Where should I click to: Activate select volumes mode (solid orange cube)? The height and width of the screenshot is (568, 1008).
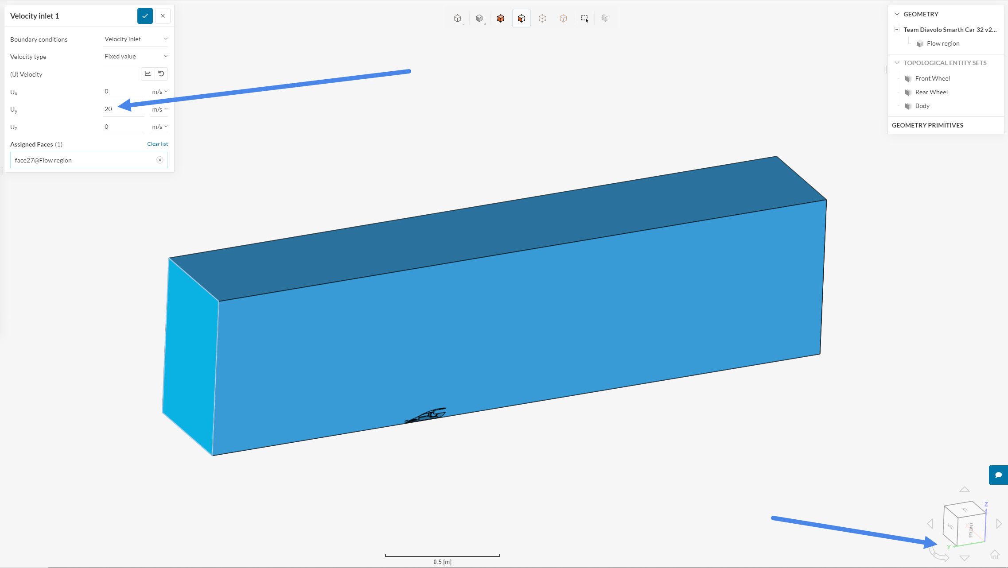pos(500,18)
